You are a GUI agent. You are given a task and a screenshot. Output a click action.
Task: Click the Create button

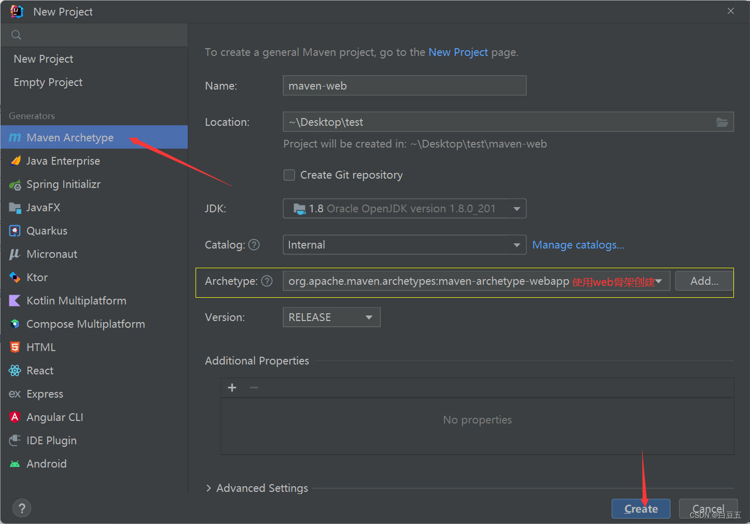[641, 509]
